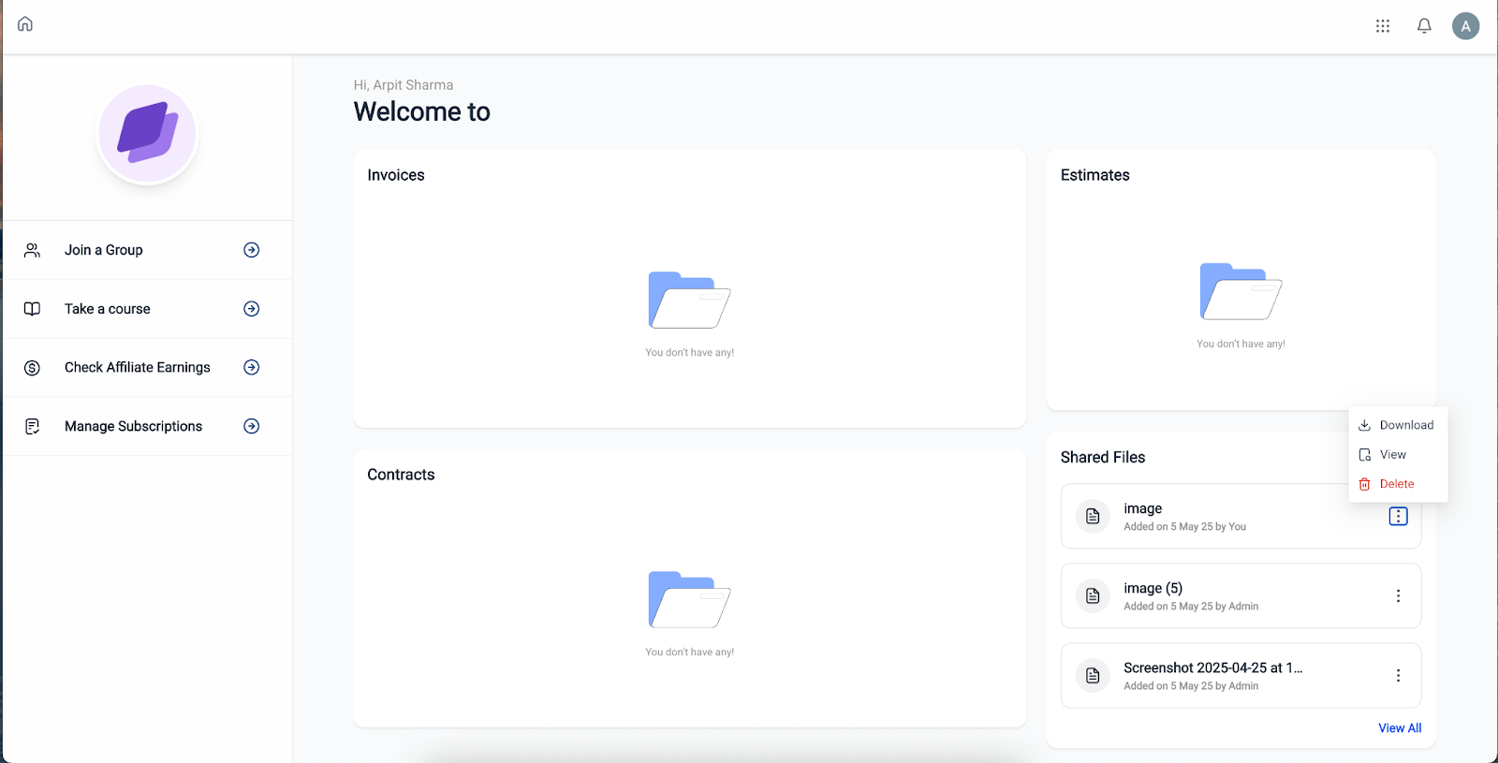Go to the home icon
The image size is (1498, 763).
(x=25, y=24)
